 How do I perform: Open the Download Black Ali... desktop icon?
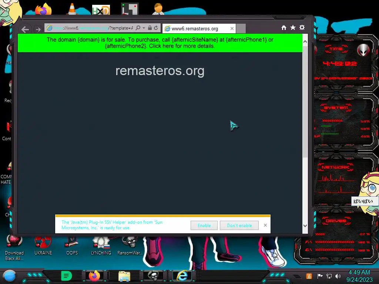click(x=14, y=247)
